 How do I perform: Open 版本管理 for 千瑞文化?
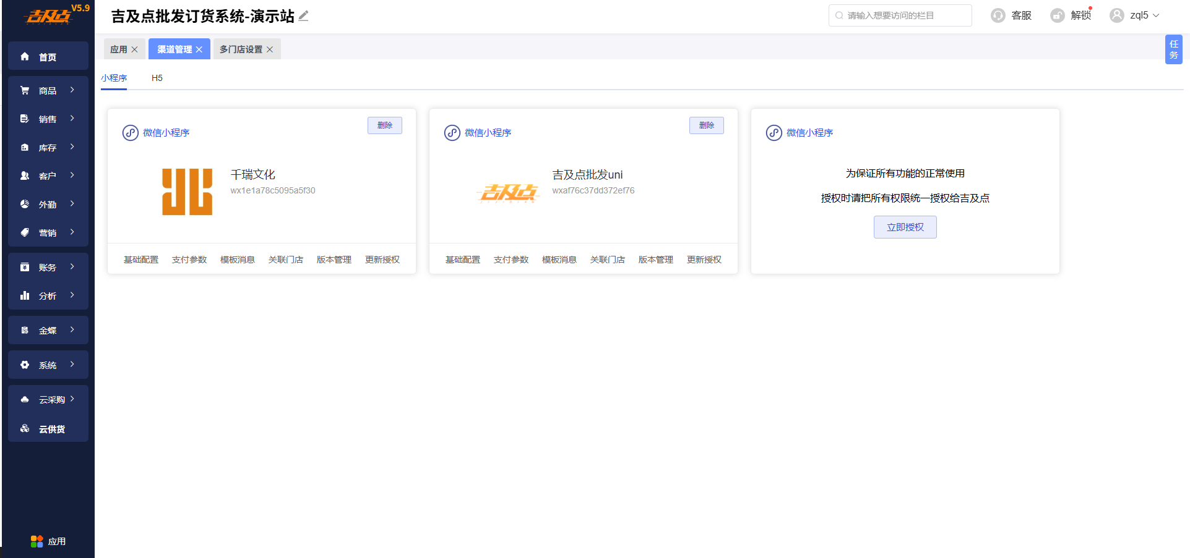point(334,260)
